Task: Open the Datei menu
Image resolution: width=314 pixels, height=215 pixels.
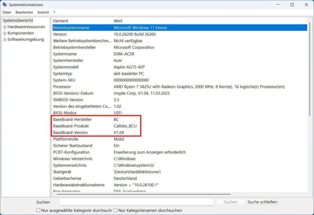Action: 7,12
